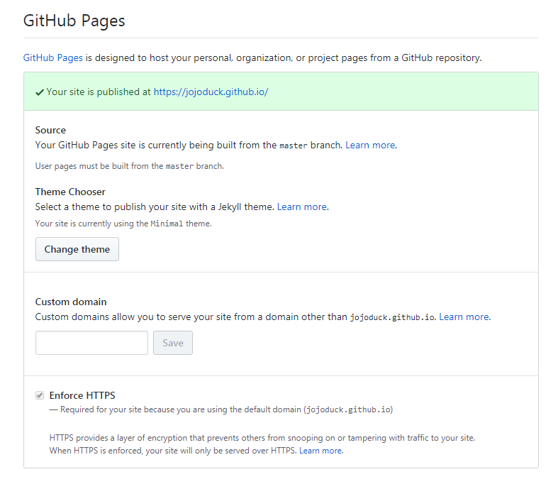Focus the Custom domain text field

(x=91, y=343)
